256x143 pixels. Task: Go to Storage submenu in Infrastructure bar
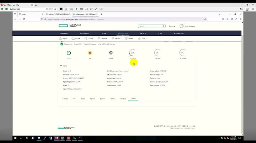[x=129, y=39]
